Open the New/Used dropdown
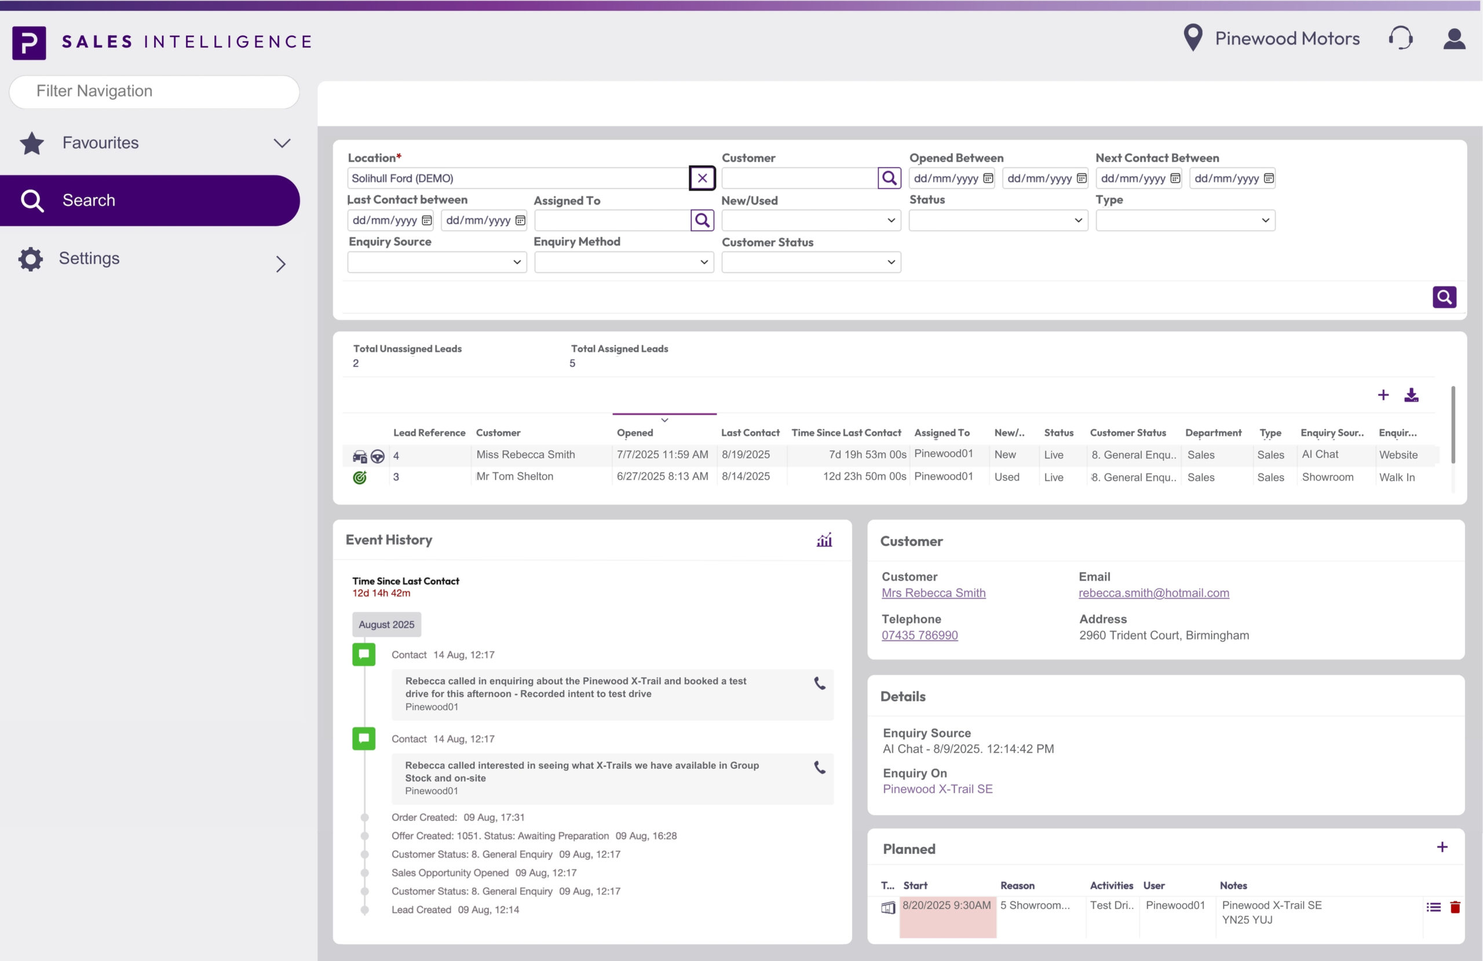1483x961 pixels. click(x=810, y=221)
